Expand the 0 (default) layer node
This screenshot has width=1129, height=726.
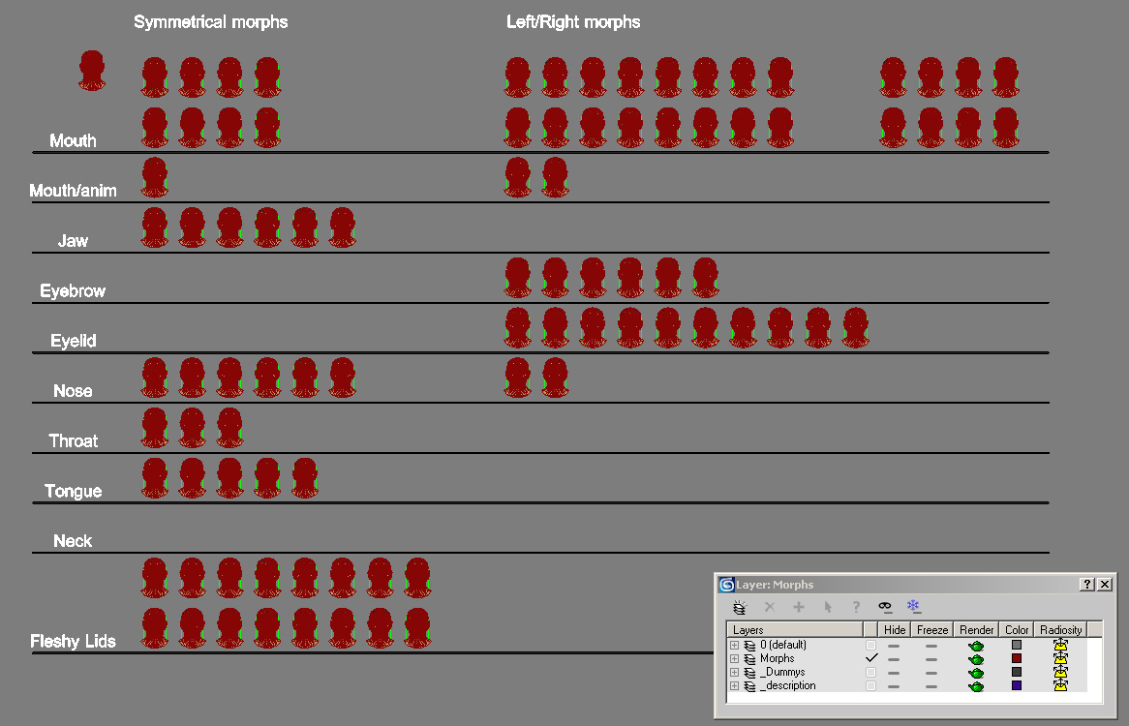734,645
